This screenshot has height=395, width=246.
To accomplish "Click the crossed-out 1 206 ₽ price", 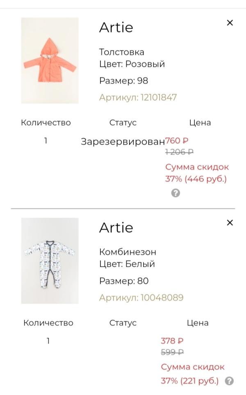I will (179, 152).
